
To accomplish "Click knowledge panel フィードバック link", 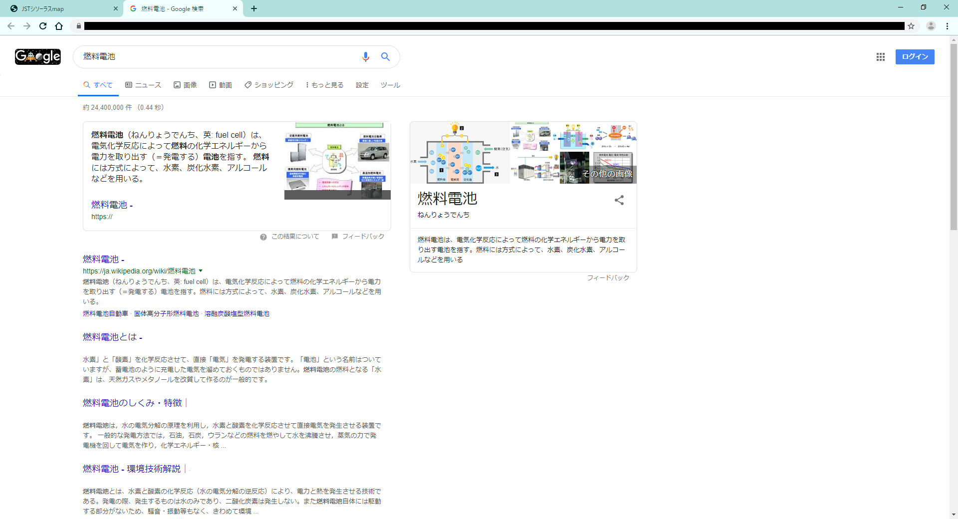I will [608, 278].
